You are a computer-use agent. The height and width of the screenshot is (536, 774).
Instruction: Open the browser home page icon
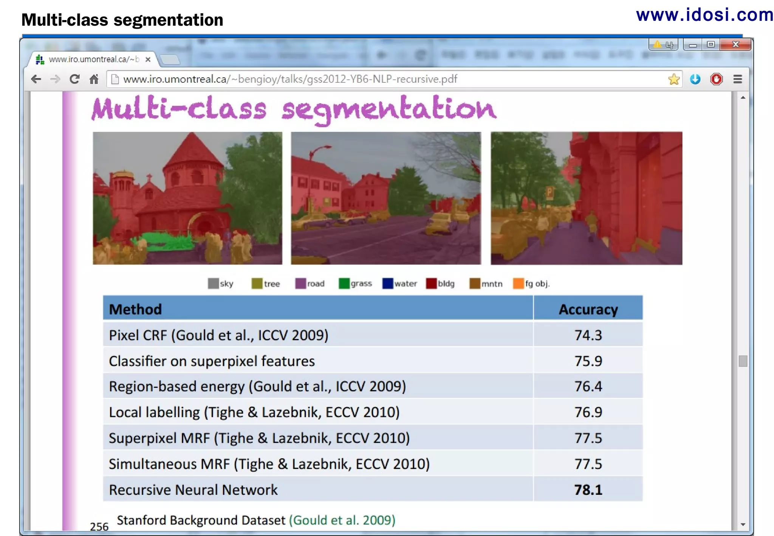[94, 79]
